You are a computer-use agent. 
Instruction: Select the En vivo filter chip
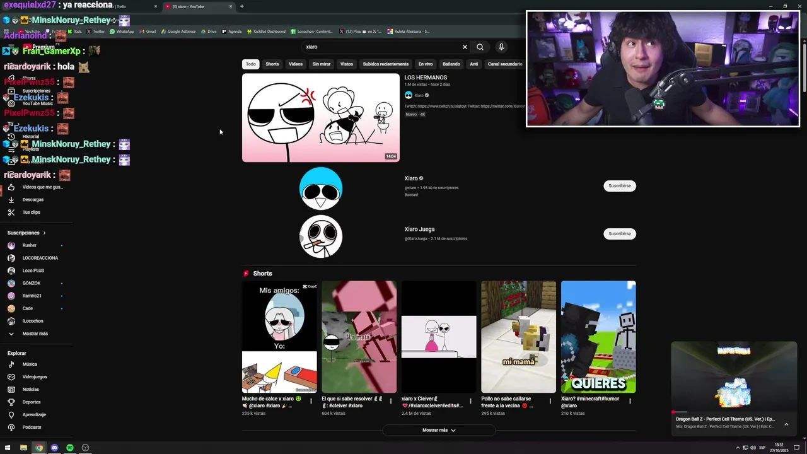pyautogui.click(x=426, y=64)
